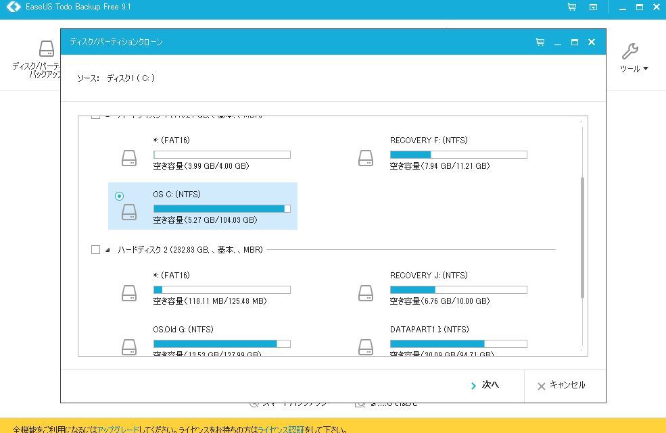Select the 125.48 MB FAT16 partition drive icon
This screenshot has height=433, width=666.
coord(129,293)
